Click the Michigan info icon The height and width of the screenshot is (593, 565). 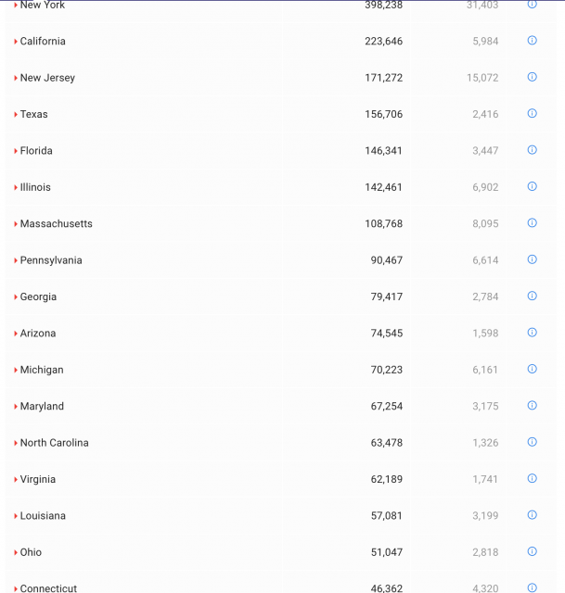pyautogui.click(x=532, y=369)
